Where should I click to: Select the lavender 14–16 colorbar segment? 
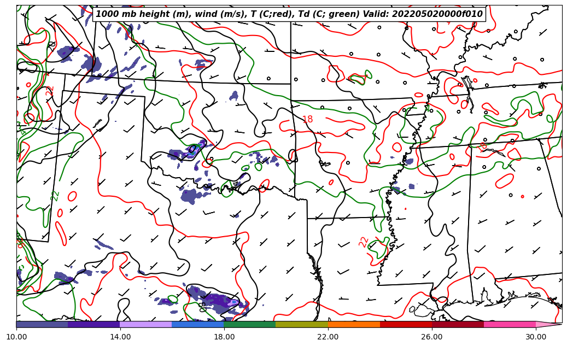point(146,324)
